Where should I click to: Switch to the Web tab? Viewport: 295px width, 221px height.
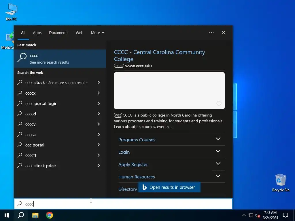click(80, 33)
